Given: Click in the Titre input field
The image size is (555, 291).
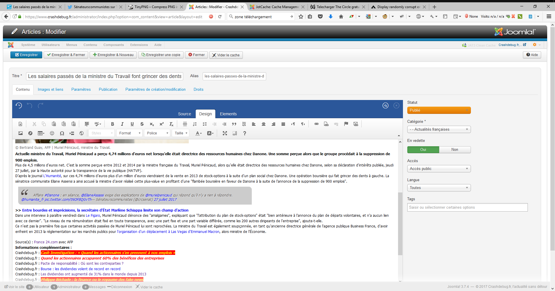Looking at the screenshot, I should click(x=105, y=76).
